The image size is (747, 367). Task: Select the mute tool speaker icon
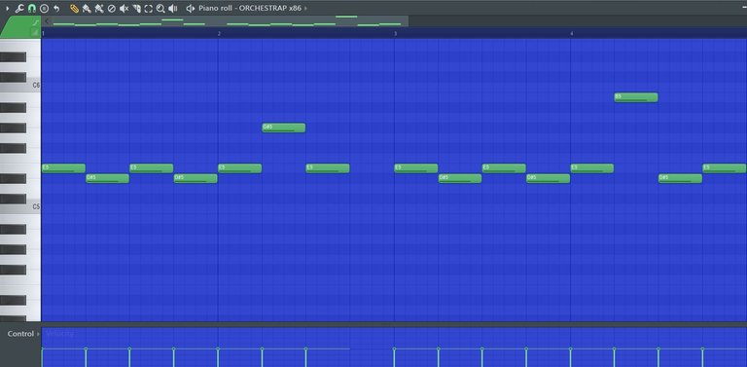point(124,8)
